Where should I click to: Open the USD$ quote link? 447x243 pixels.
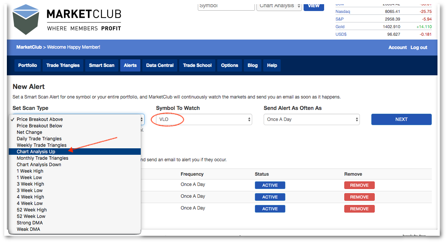tap(341, 34)
